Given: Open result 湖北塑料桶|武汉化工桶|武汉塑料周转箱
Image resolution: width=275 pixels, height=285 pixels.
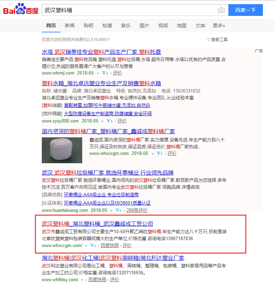Looking at the screenshot, I should pyautogui.click(x=113, y=258).
